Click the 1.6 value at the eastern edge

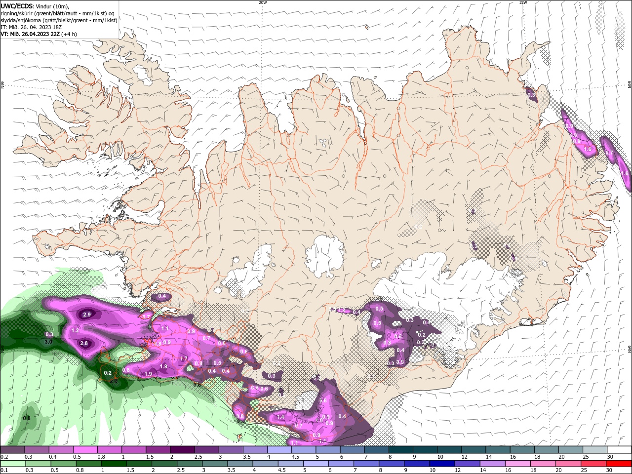click(x=625, y=174)
